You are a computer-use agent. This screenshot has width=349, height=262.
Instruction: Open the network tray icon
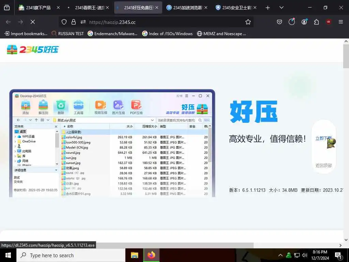pyautogui.click(x=297, y=255)
